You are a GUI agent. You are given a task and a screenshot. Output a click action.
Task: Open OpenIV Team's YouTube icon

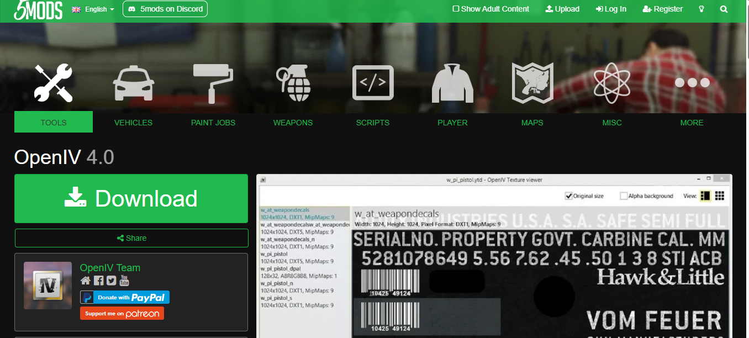coord(124,281)
